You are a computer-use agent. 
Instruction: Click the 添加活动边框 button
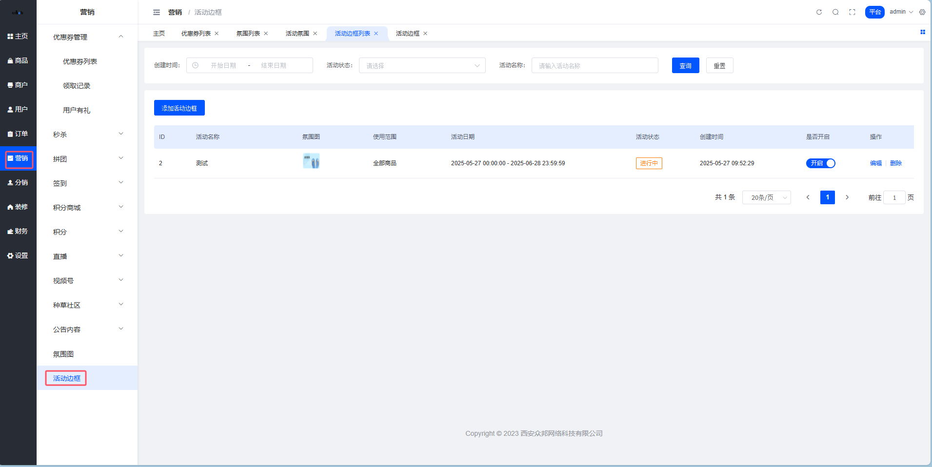179,108
